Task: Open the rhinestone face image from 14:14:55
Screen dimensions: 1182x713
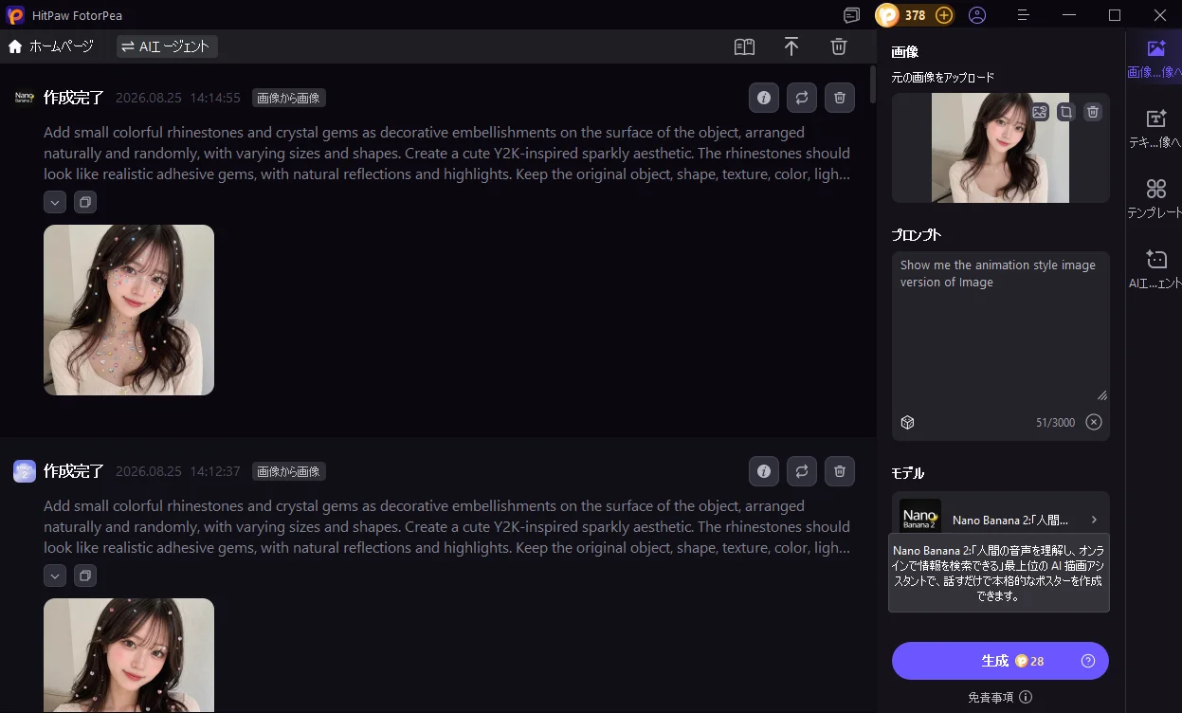Action: (x=129, y=310)
